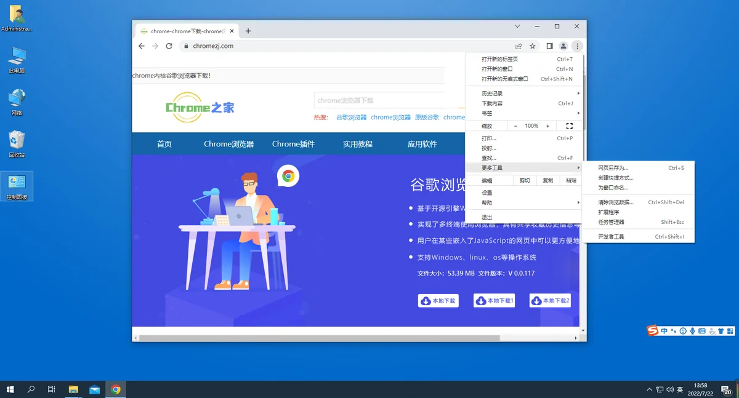Open the Chrome插件 navigation tab

click(293, 144)
